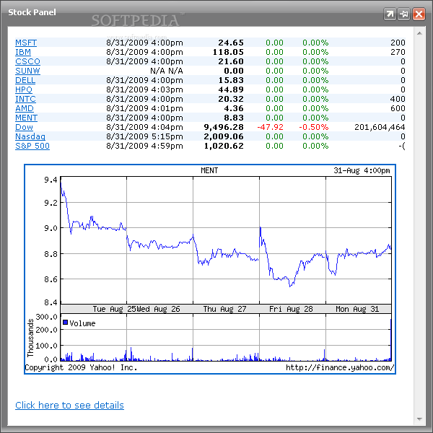
Task: Open the DELL ticker link
Action: [25, 80]
